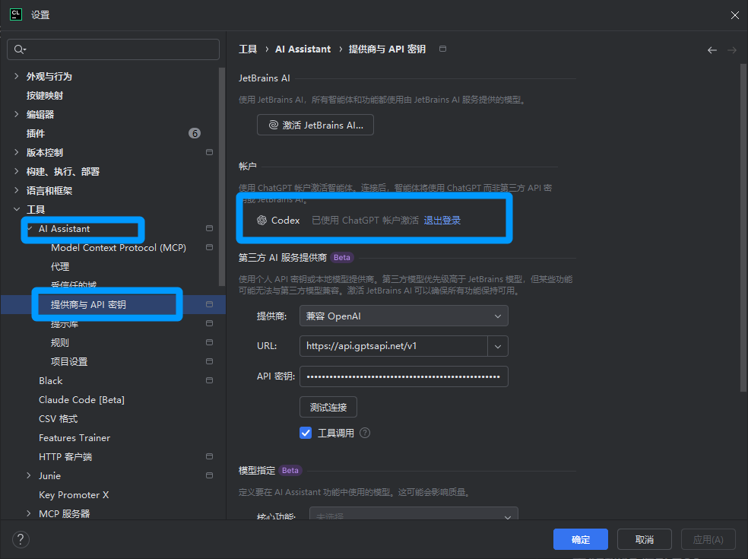This screenshot has height=559, width=748.
Task: Click the project marker icon on 版本控制 row
Action: [209, 152]
